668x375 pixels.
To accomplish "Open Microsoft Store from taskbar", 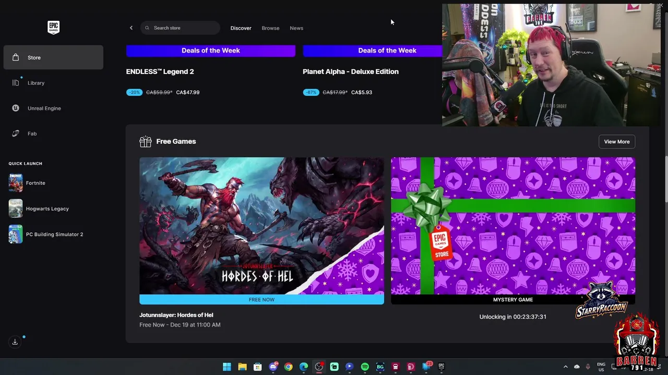I will click(x=257, y=367).
